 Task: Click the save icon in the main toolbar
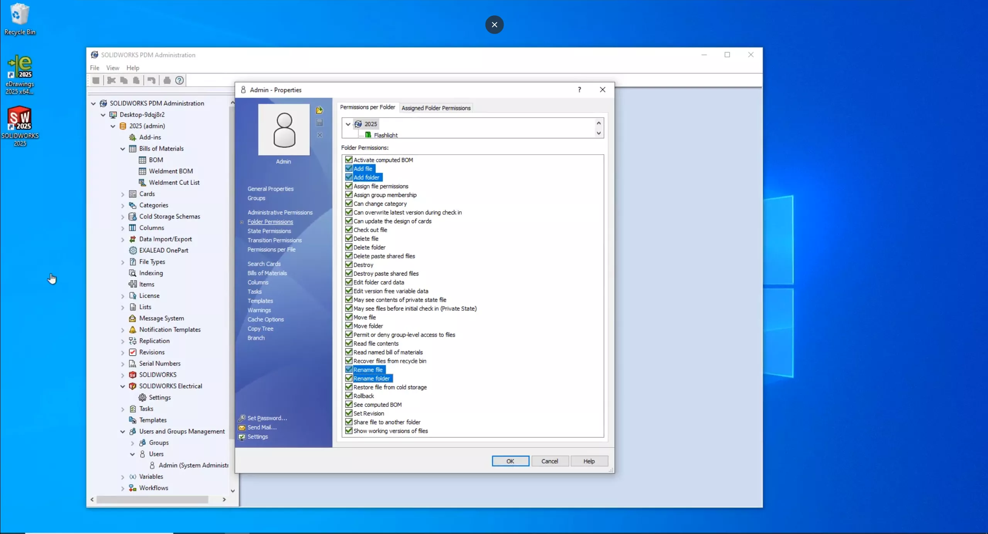click(x=96, y=80)
